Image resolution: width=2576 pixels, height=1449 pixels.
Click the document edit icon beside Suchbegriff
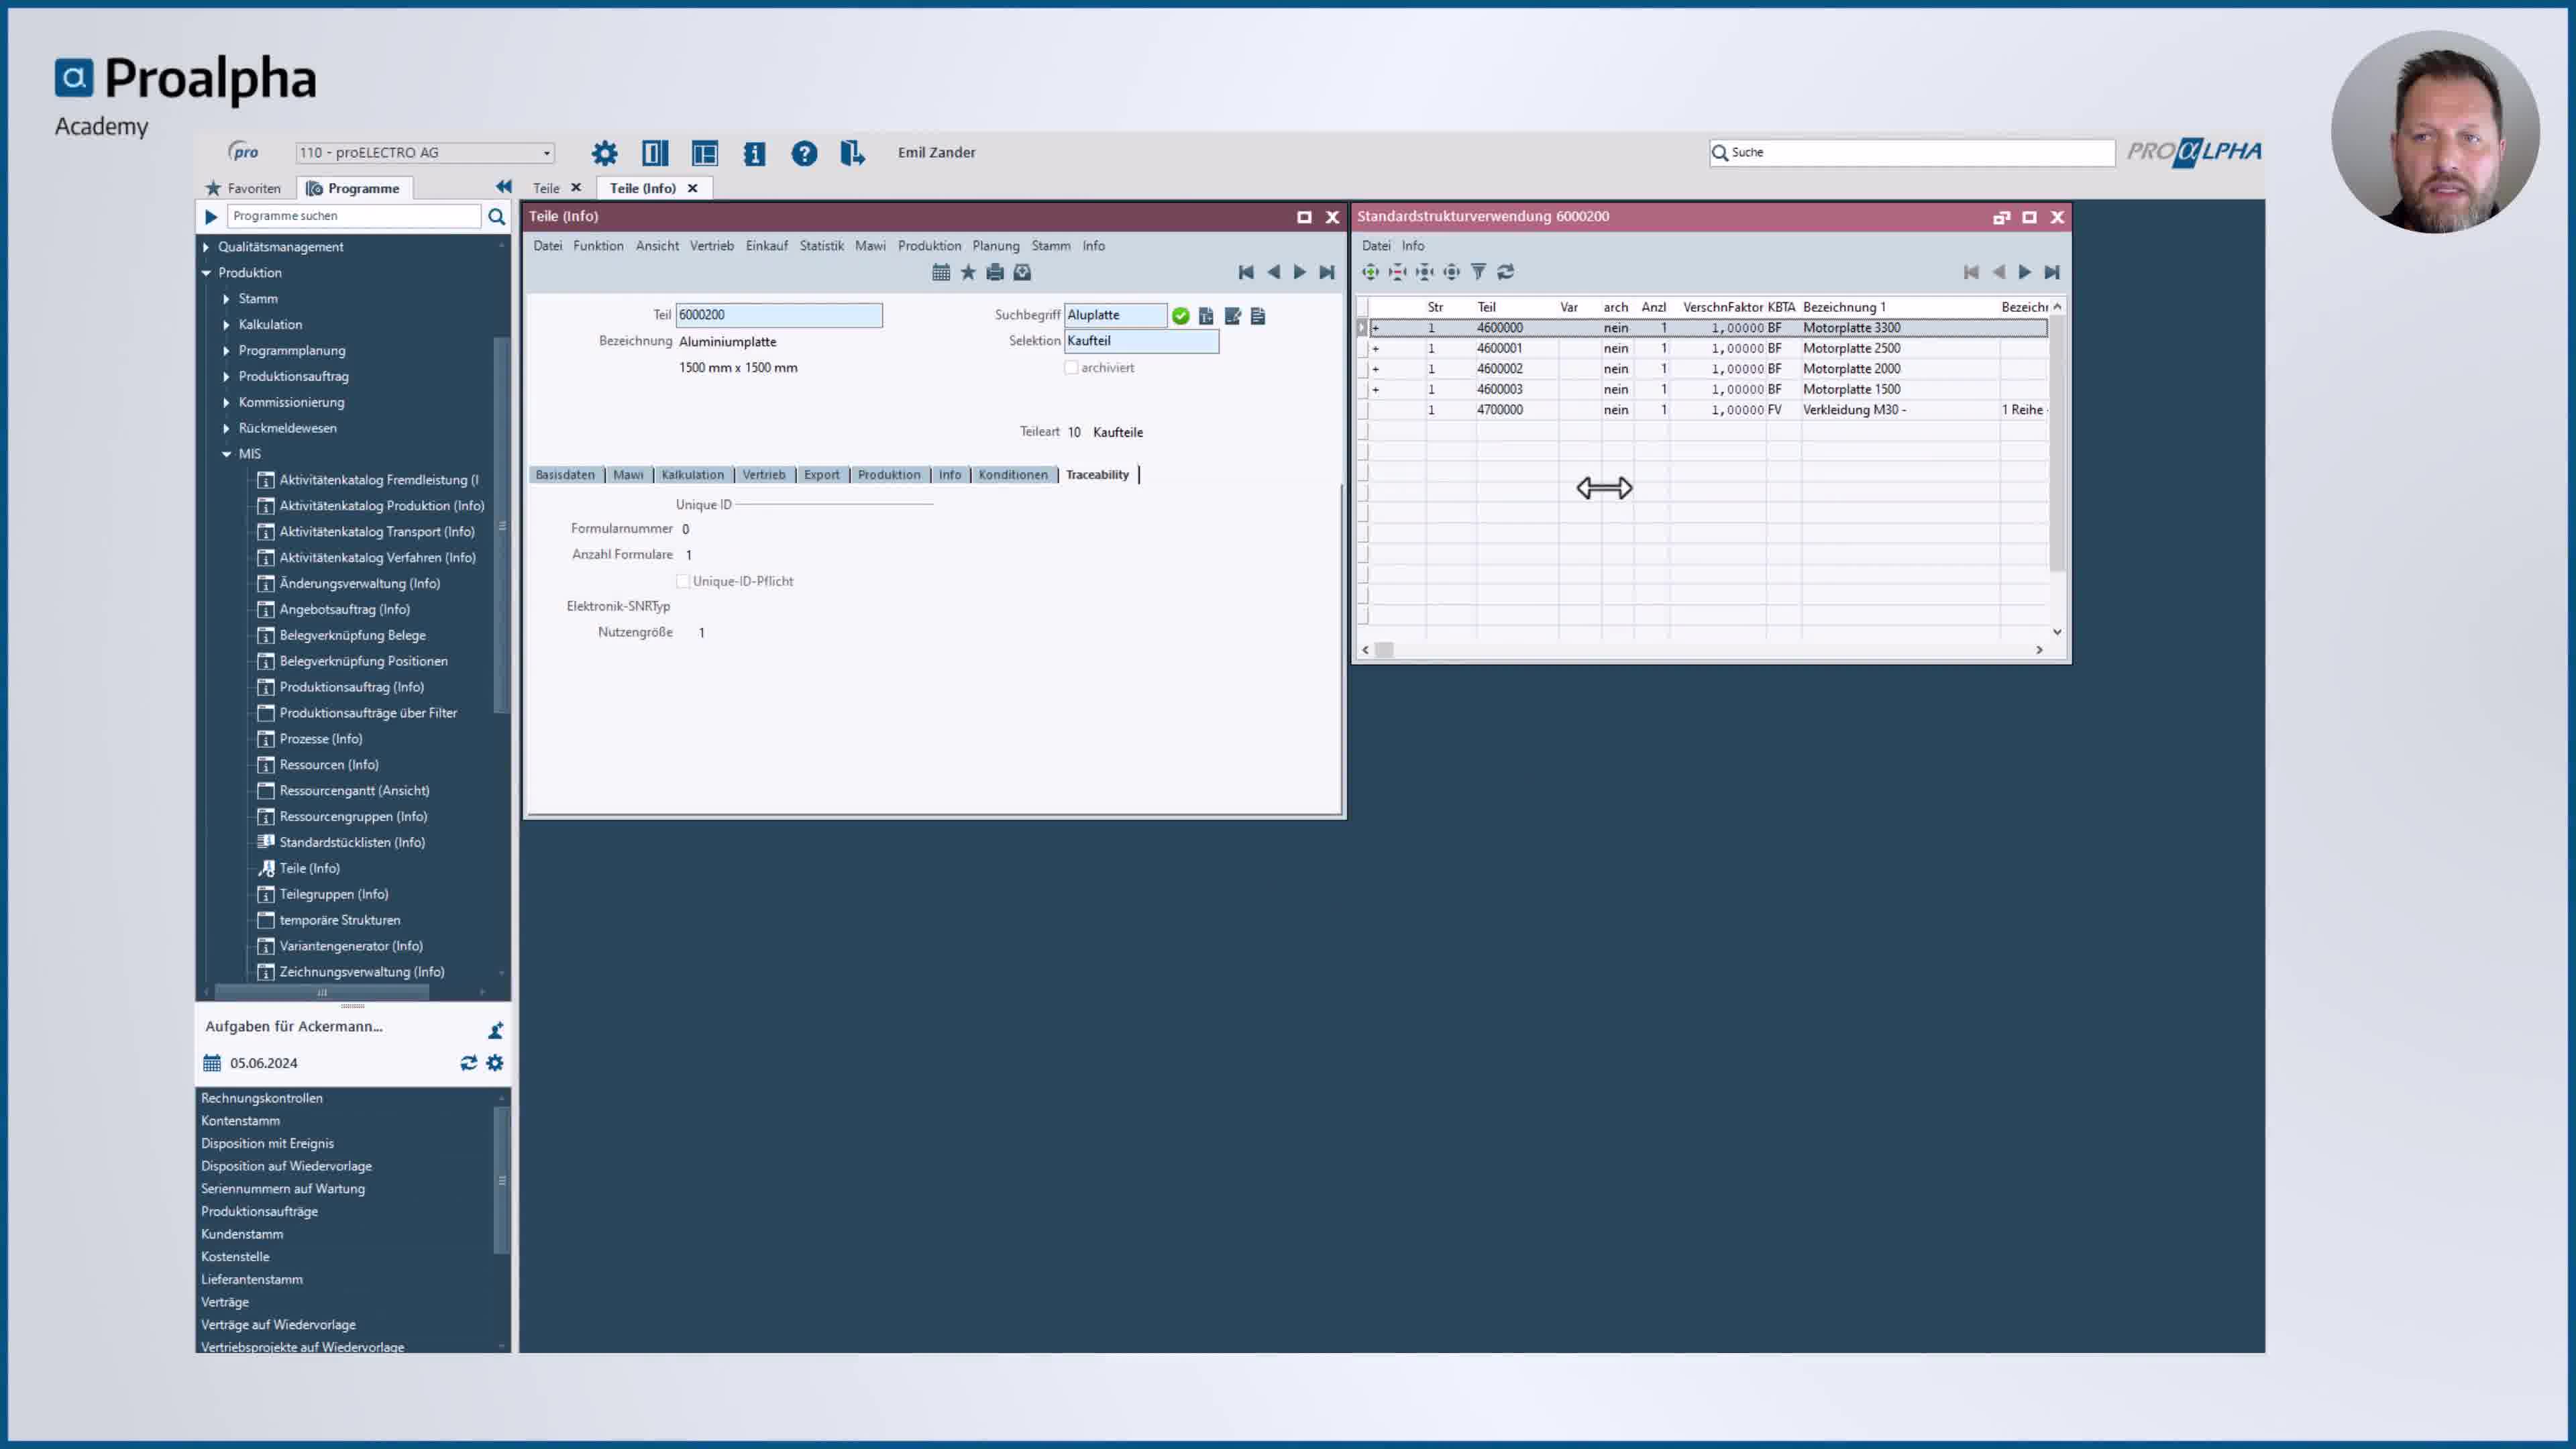[x=1233, y=316]
